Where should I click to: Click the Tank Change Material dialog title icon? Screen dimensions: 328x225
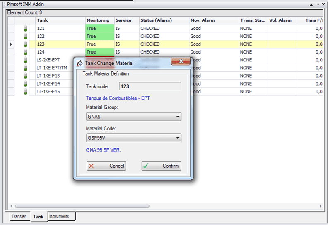click(x=80, y=63)
